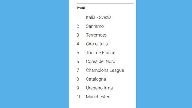Image resolution: width=192 pixels, height=108 pixels.
Task: Click rank number 2
Action: click(78, 26)
